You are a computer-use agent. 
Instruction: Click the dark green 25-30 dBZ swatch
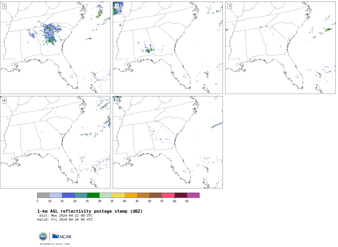93,195
